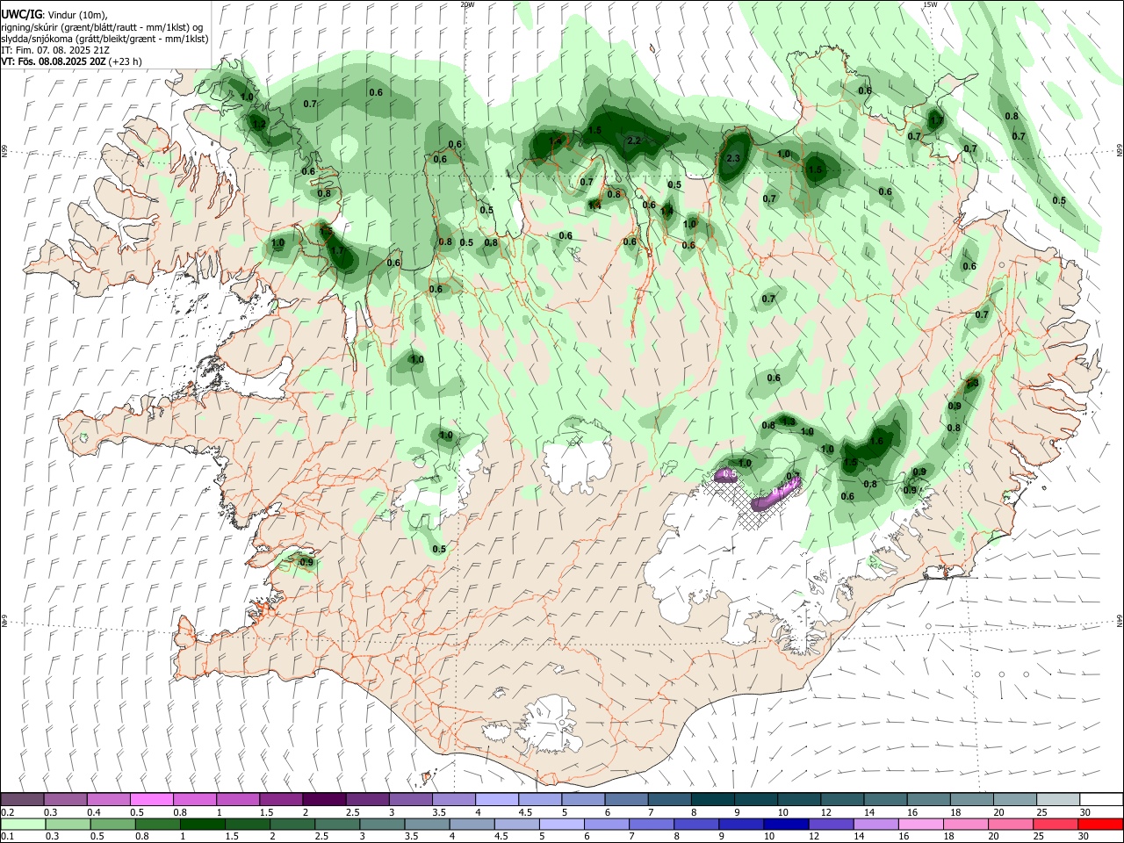Select the dark teal upper-row swatch at 8
This screenshot has height=843, width=1124.
coord(712,799)
